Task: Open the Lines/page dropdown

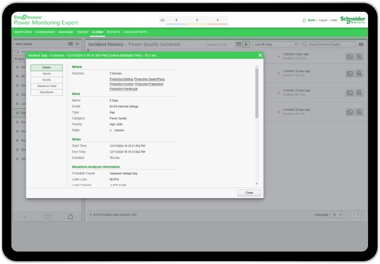Action: click(x=336, y=214)
